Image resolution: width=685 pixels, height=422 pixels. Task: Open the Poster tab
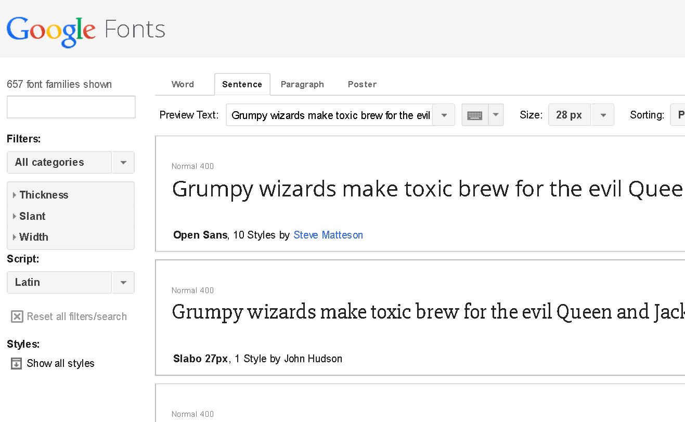[362, 84]
